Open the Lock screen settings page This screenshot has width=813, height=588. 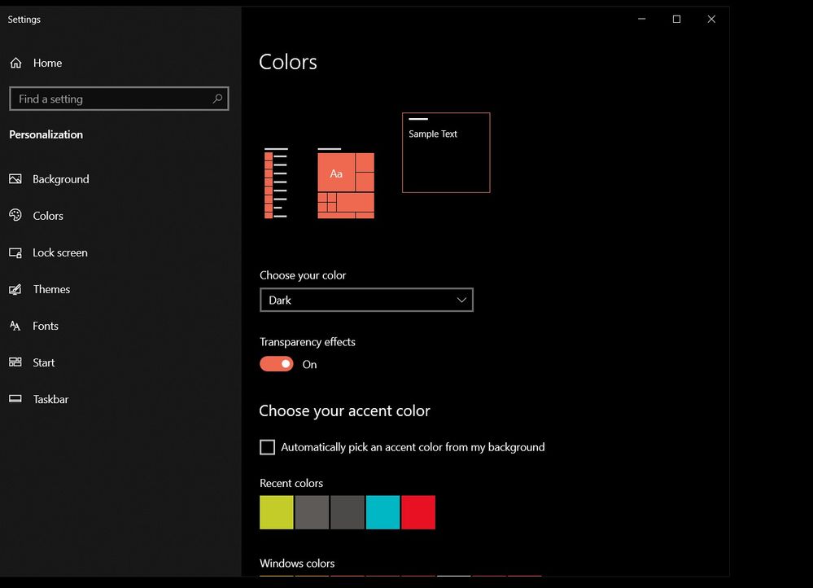60,252
